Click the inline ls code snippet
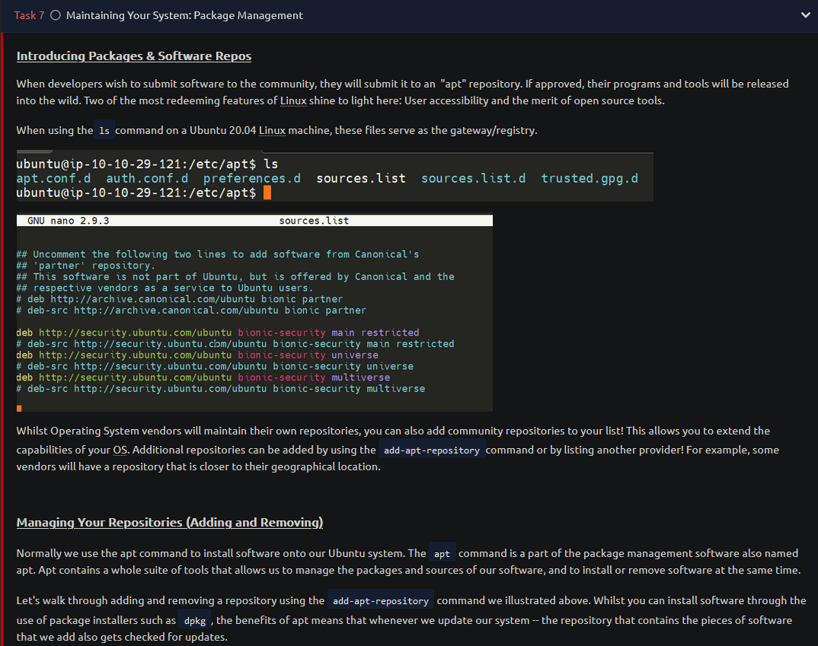The image size is (818, 646). click(104, 131)
